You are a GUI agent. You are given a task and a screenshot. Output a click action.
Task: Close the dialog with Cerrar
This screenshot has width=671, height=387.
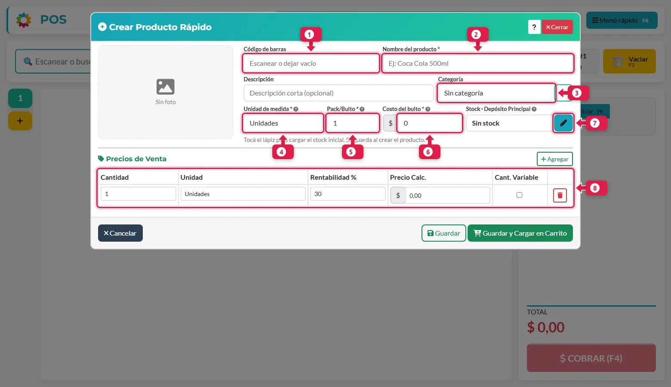coord(557,27)
